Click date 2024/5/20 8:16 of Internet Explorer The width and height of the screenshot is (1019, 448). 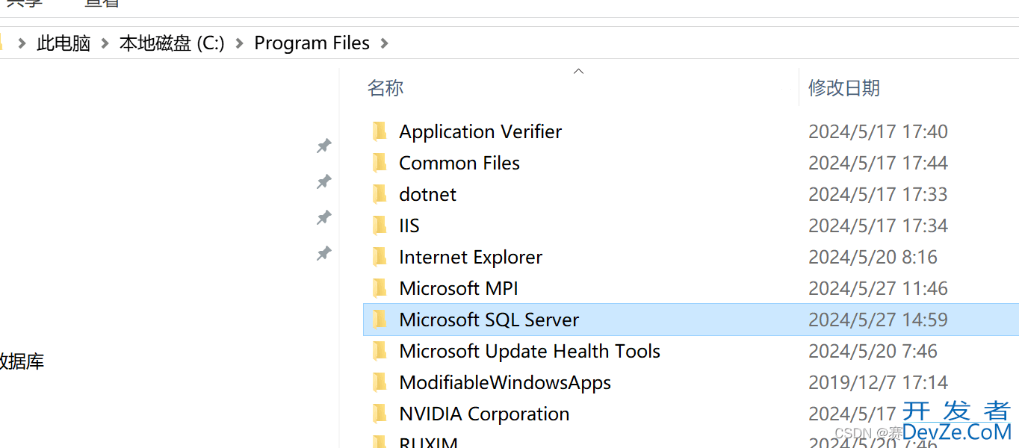(x=873, y=257)
